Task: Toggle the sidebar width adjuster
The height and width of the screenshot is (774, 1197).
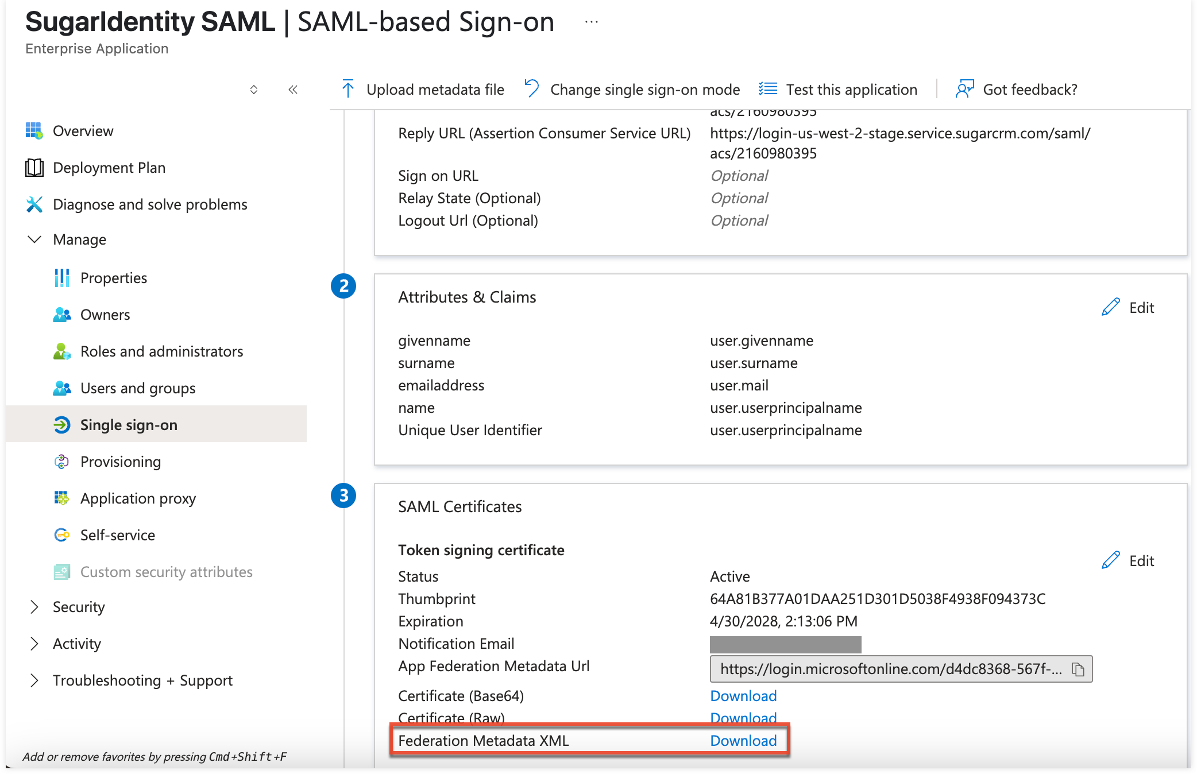Action: pyautogui.click(x=253, y=90)
